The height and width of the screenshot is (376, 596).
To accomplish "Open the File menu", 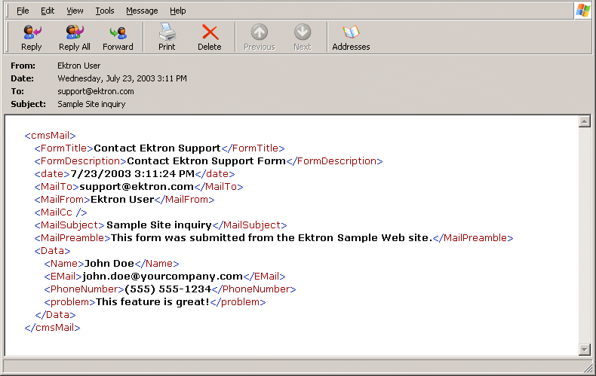I will click(23, 11).
